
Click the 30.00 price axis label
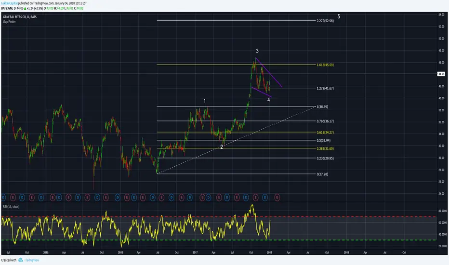coord(442,158)
